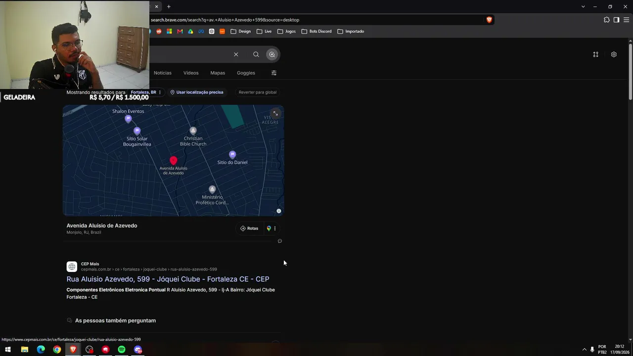Click the page vertical scrollbar
The width and height of the screenshot is (633, 356).
pos(630,72)
